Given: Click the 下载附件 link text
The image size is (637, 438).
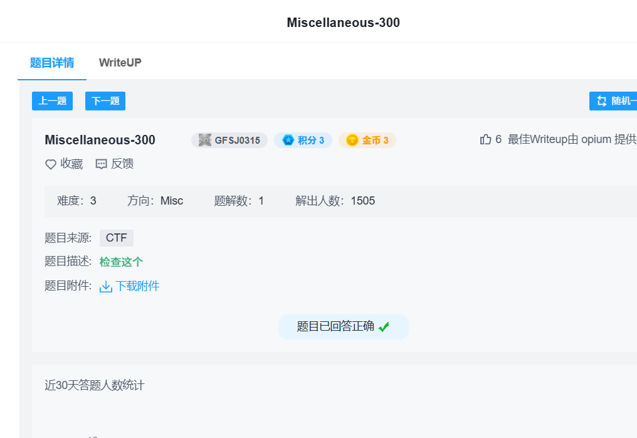Looking at the screenshot, I should 137,286.
